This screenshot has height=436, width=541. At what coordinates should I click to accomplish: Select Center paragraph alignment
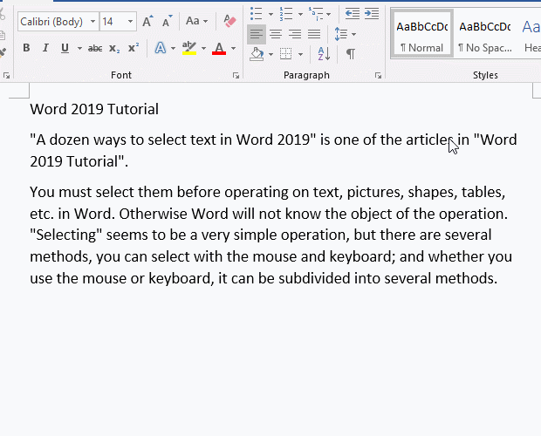pyautogui.click(x=276, y=34)
